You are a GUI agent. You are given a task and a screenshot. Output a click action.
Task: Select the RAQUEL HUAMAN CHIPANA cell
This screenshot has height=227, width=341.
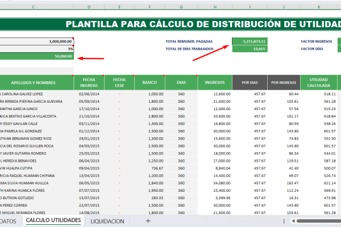click(37, 176)
